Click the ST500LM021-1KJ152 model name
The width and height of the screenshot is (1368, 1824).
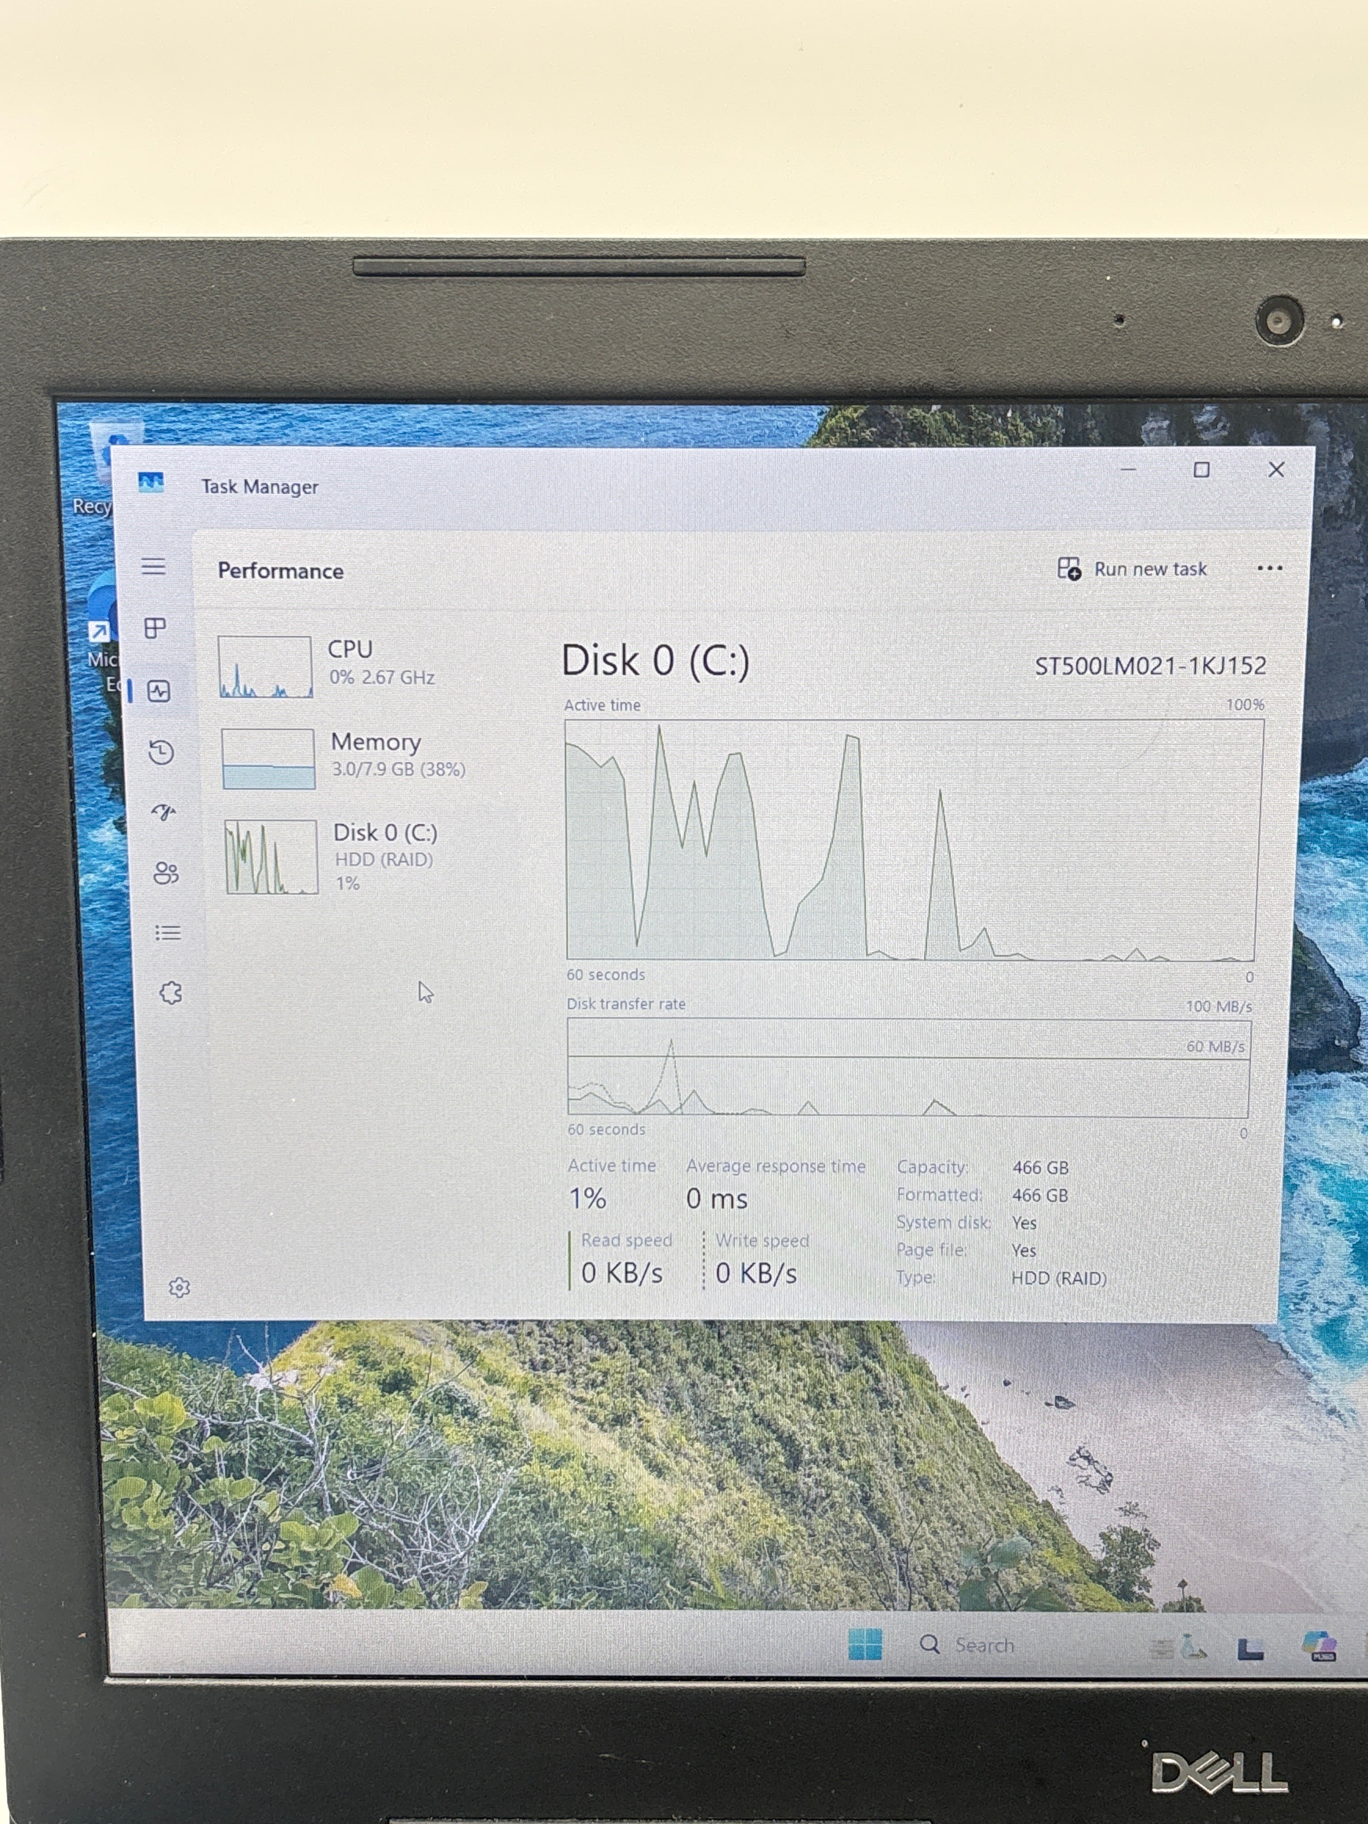pyautogui.click(x=1150, y=665)
